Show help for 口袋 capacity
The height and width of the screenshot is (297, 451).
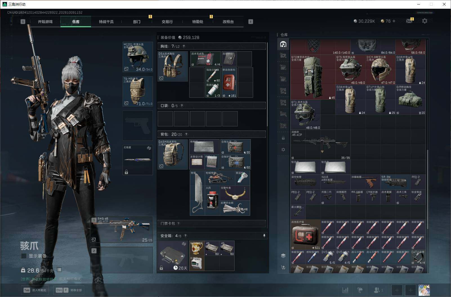[182, 106]
